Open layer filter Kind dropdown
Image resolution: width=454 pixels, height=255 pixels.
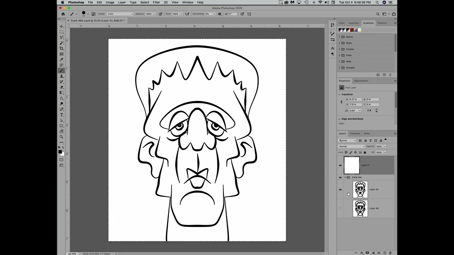coord(347,141)
